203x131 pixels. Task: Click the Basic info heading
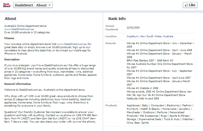pos(117,19)
